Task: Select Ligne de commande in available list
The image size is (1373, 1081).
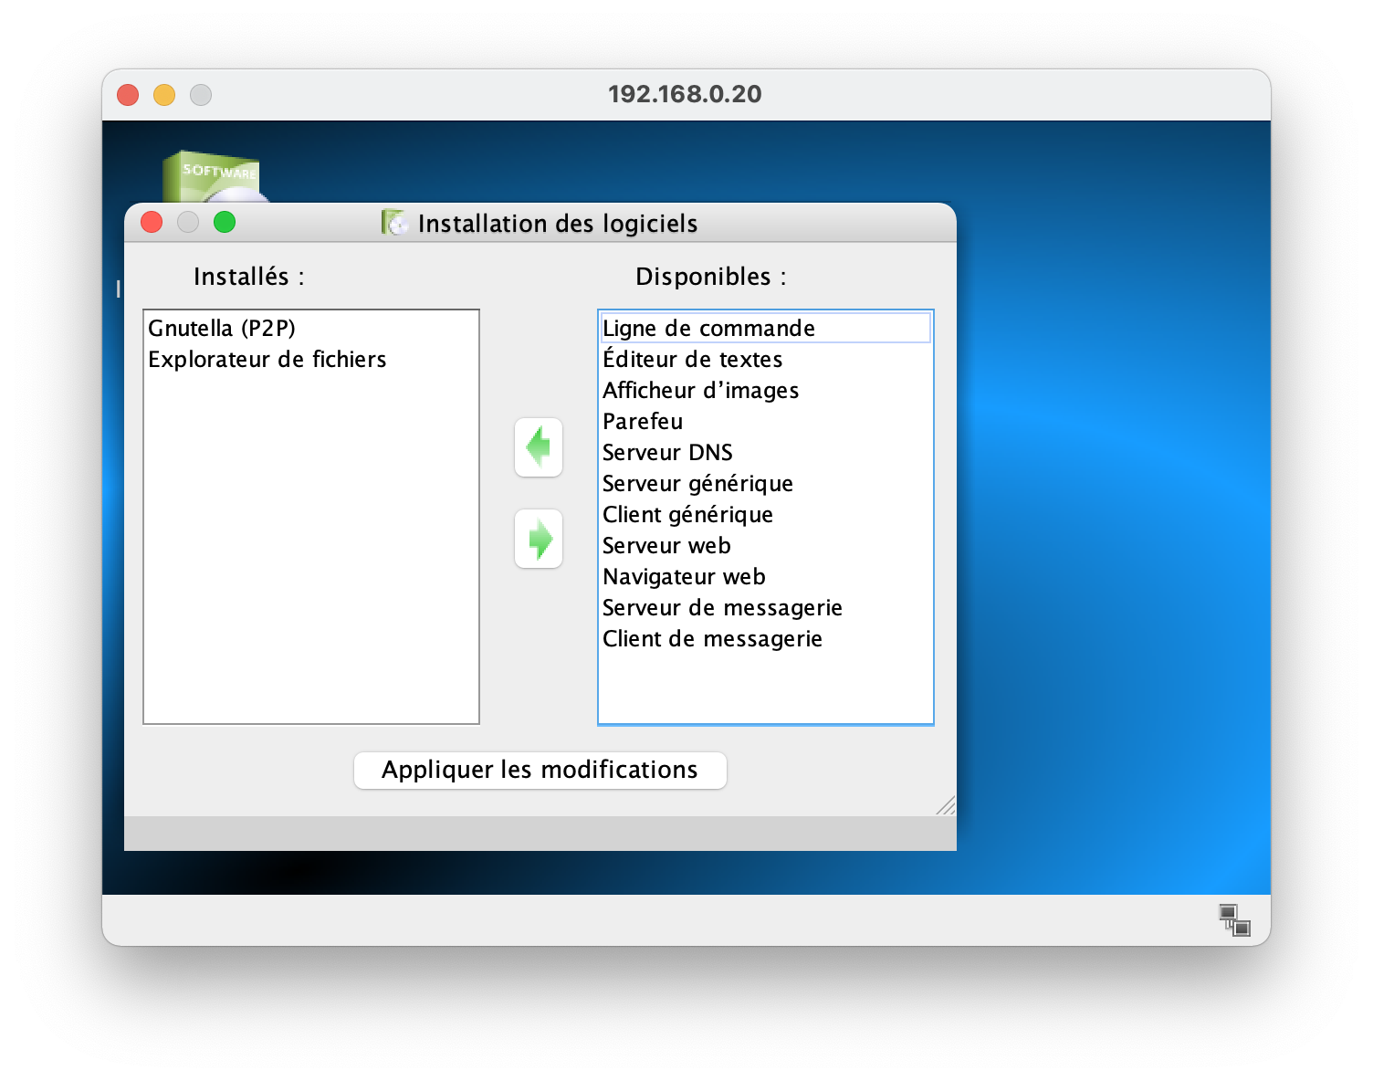Action: point(708,329)
